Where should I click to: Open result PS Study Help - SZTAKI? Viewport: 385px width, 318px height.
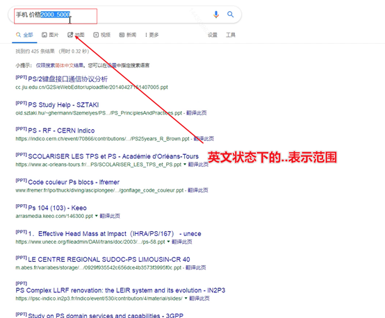(63, 105)
